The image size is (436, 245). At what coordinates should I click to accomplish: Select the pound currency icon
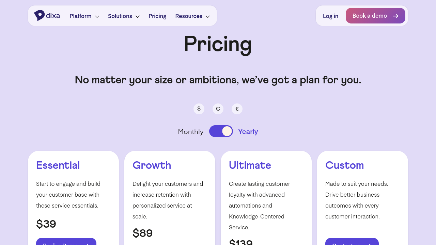pos(237,109)
